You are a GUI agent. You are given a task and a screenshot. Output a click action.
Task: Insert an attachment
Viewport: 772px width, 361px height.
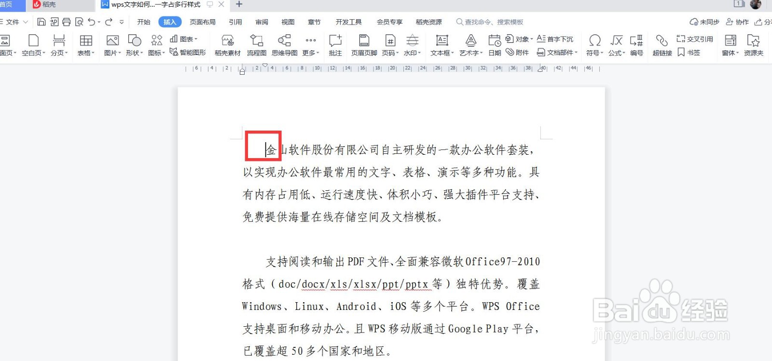pyautogui.click(x=517, y=52)
